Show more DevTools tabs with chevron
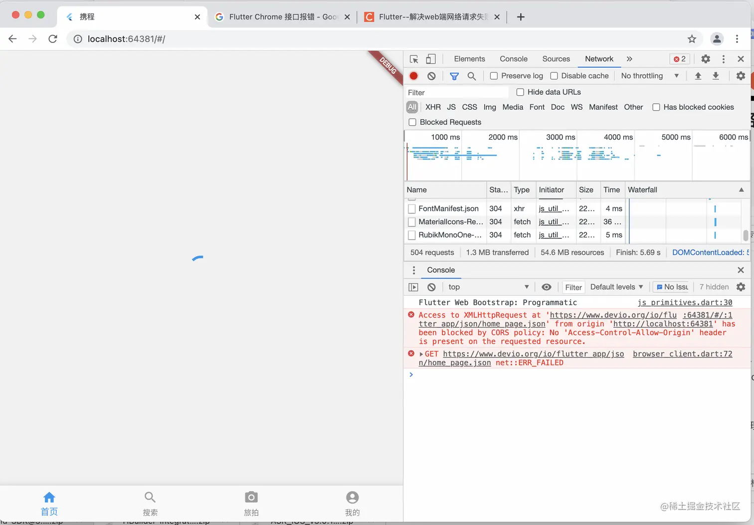The height and width of the screenshot is (525, 754). tap(629, 59)
